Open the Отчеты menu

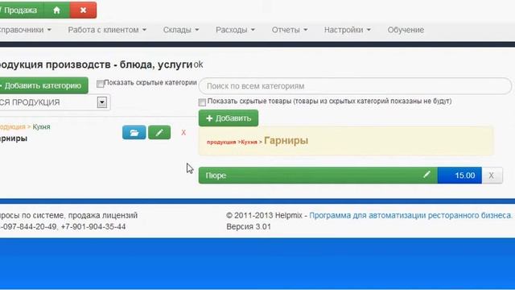click(x=290, y=30)
